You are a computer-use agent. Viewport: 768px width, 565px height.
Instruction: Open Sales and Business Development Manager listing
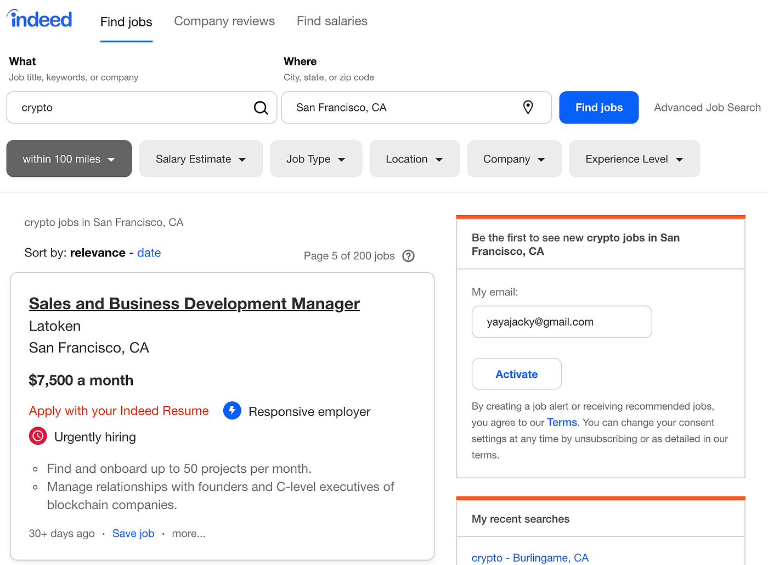(194, 304)
